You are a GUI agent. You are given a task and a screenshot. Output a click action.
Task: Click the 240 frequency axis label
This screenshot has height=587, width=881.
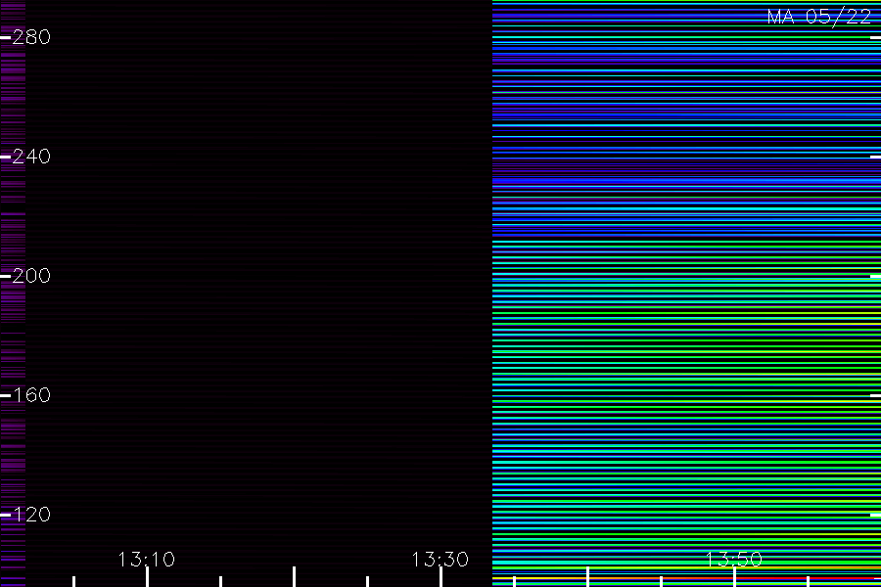pyautogui.click(x=31, y=157)
